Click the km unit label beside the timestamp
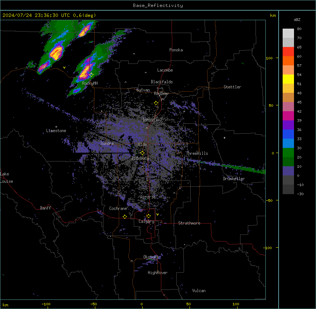The width and height of the screenshot is (316, 309). tap(273, 15)
